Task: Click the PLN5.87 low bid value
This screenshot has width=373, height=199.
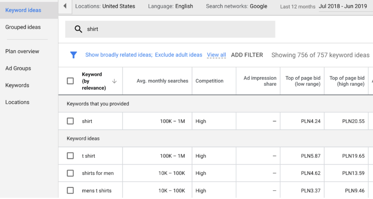Action: click(x=311, y=156)
